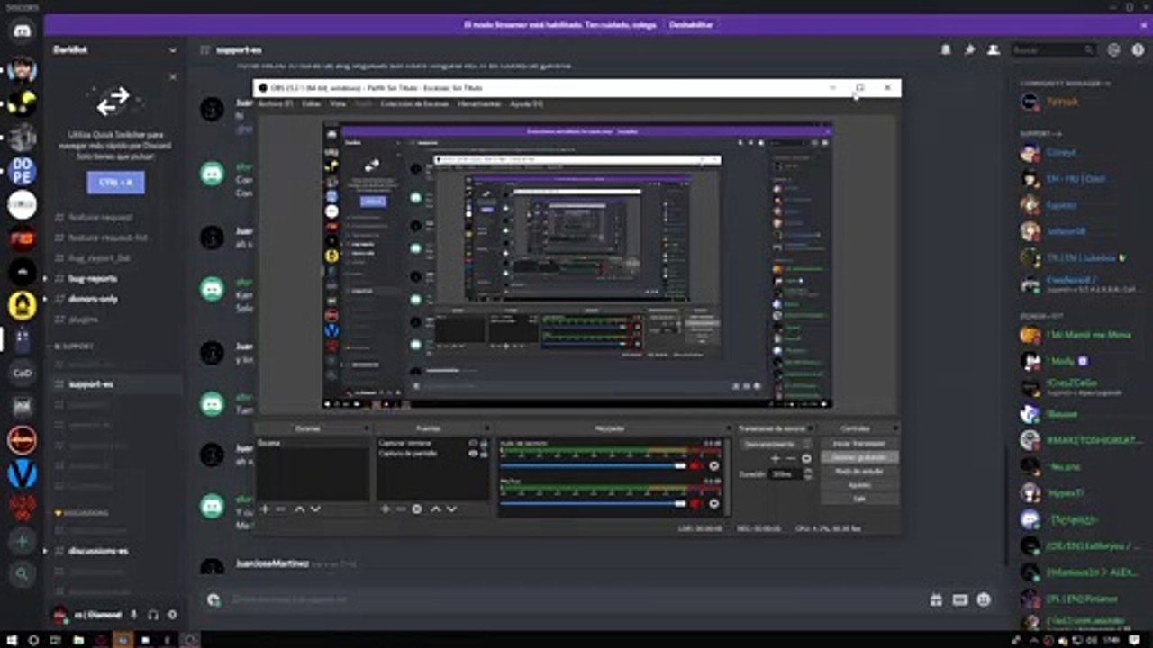
Task: Toggle visibility of Capturar ventana source
Action: pyautogui.click(x=473, y=444)
